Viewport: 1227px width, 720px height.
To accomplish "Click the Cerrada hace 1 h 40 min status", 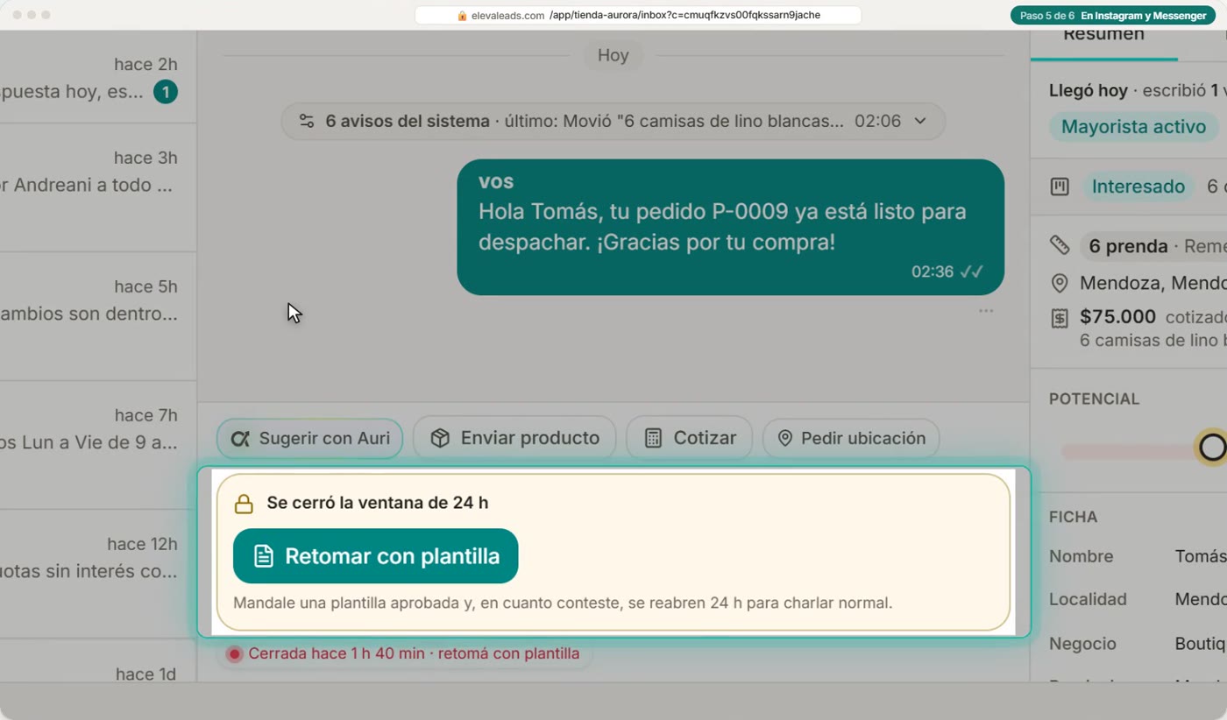I will (x=405, y=654).
